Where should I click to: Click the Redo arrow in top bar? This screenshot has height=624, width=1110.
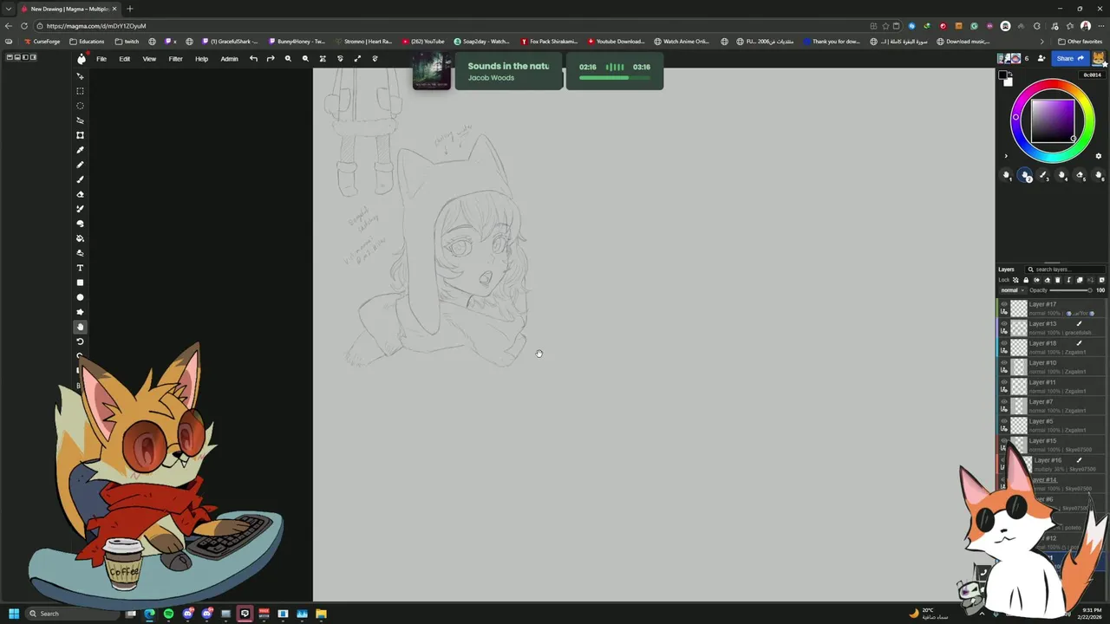pos(271,59)
